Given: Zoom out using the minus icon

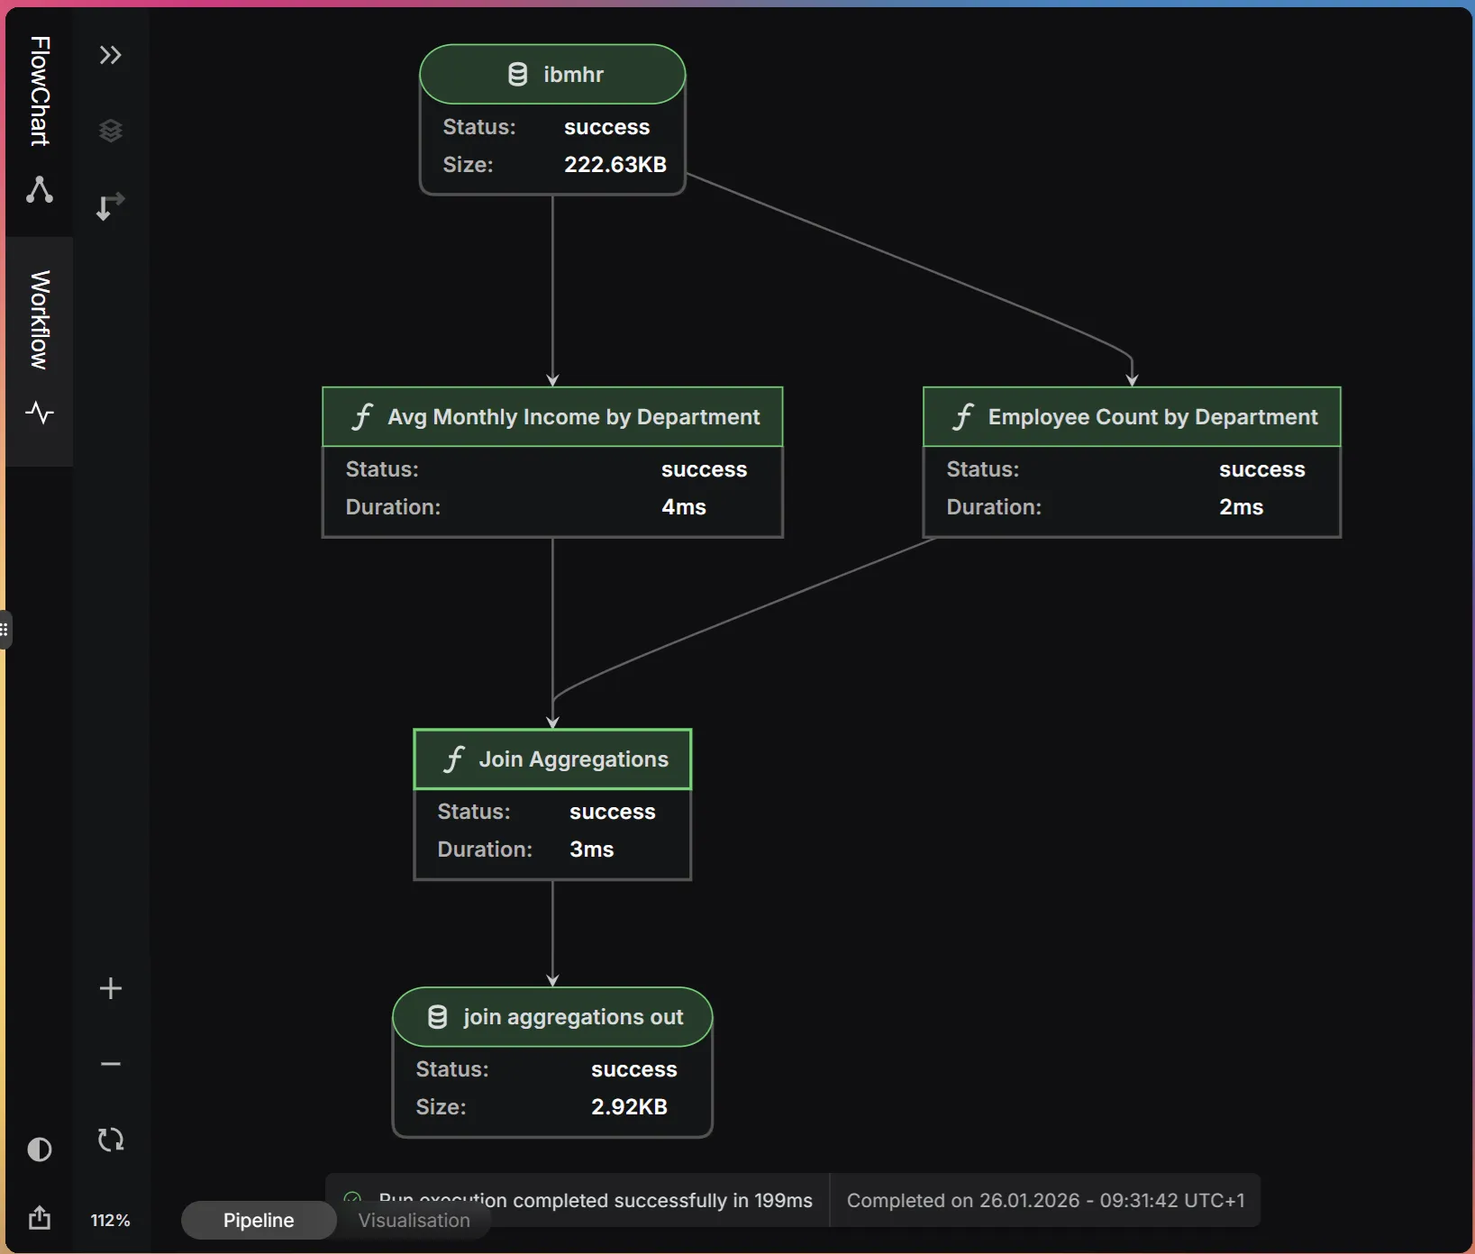Looking at the screenshot, I should tap(110, 1064).
